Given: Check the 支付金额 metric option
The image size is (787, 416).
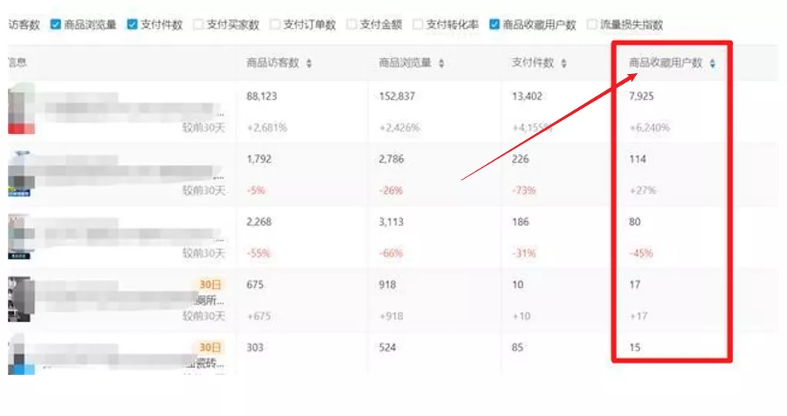Looking at the screenshot, I should click(352, 25).
